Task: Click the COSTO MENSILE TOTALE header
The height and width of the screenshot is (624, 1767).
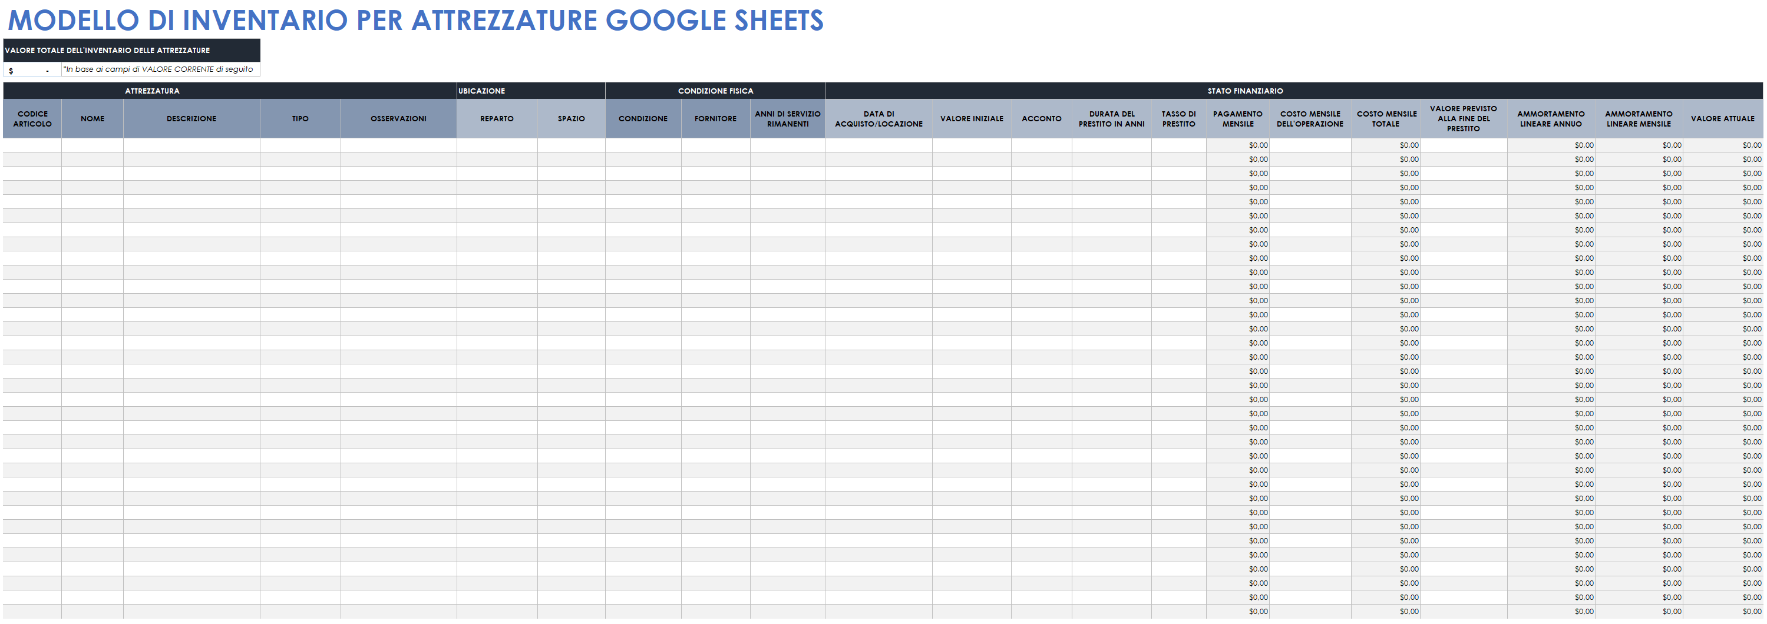Action: click(1386, 119)
